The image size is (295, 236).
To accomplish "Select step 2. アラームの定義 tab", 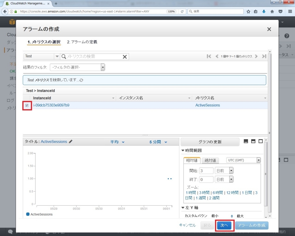I will click(x=82, y=42).
